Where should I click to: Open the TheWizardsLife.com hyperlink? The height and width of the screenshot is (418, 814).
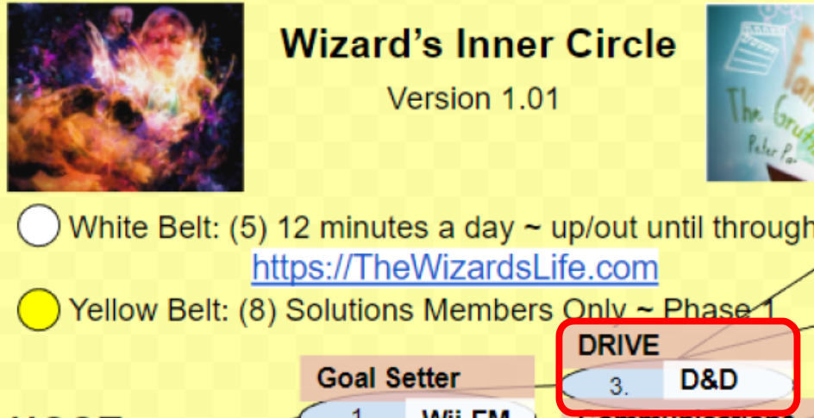pos(454,267)
